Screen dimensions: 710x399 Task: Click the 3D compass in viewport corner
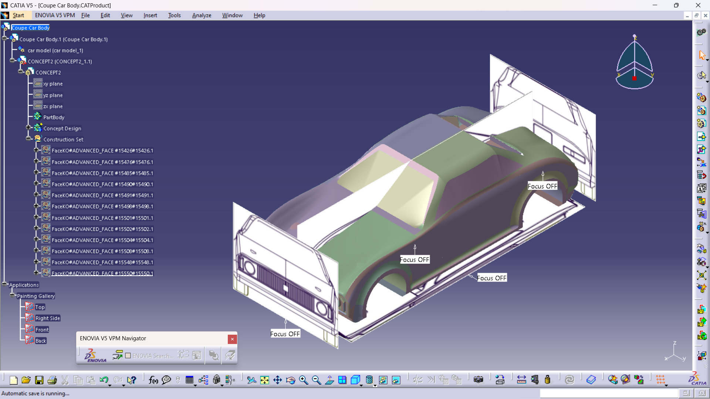click(x=635, y=63)
